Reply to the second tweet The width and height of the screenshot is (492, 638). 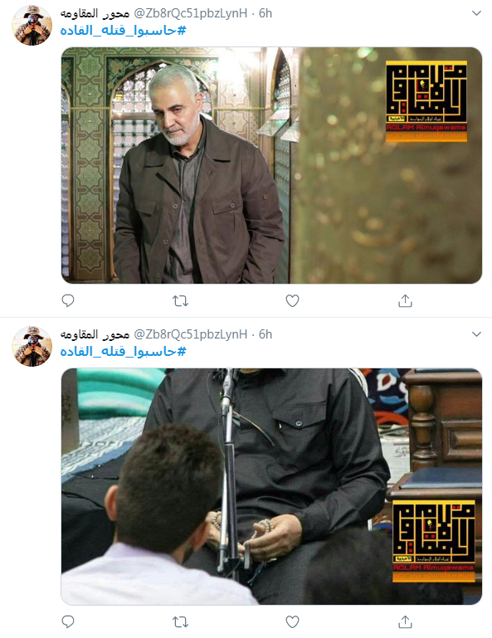click(67, 621)
